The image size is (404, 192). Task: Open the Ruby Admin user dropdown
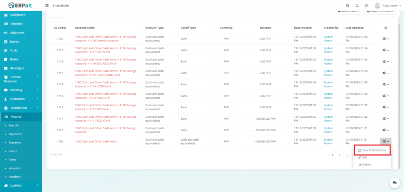(388, 6)
